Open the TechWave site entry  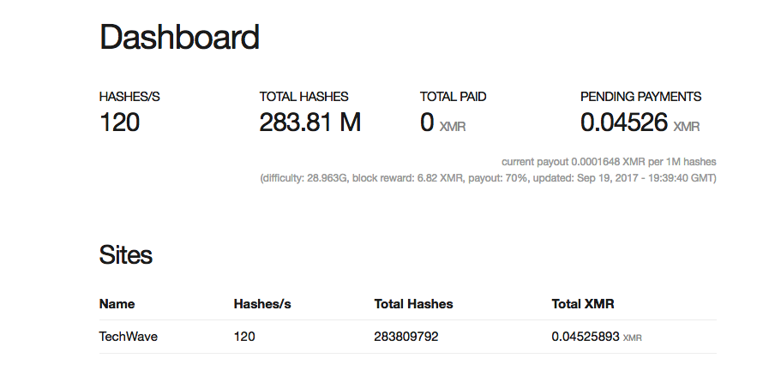[129, 337]
